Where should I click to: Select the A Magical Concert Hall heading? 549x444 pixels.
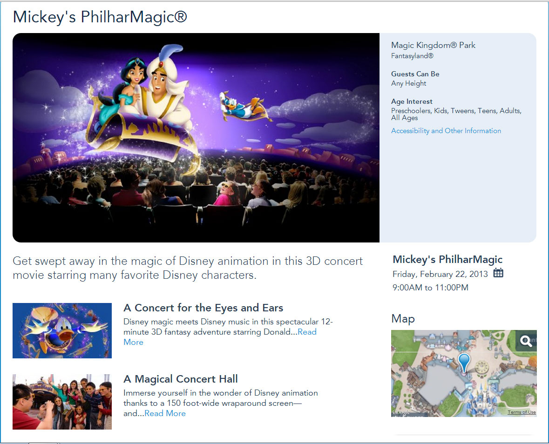(x=181, y=379)
